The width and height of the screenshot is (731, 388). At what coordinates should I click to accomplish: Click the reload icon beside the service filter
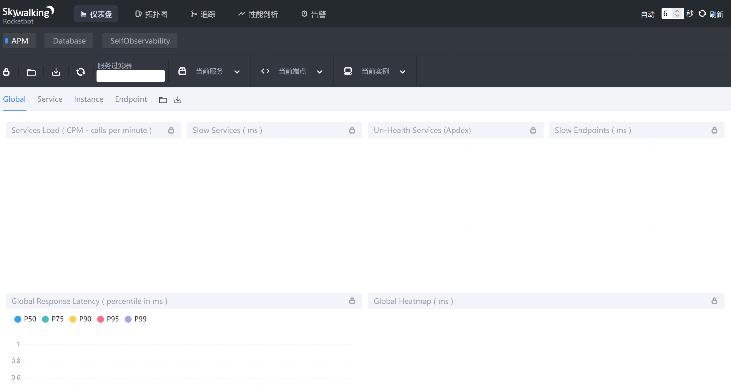tap(81, 72)
